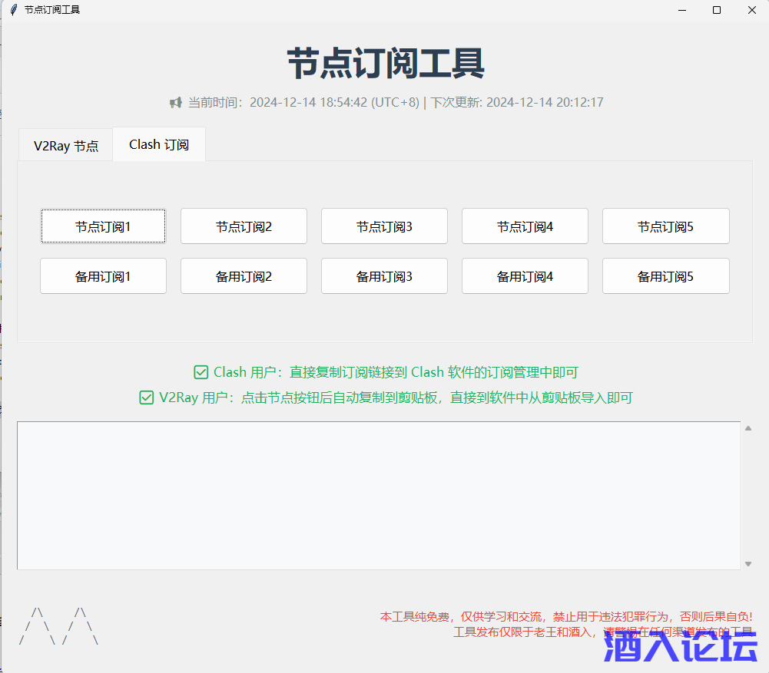This screenshot has width=769, height=673.
Task: Select the Clash 订阅 tab
Action: [x=158, y=144]
